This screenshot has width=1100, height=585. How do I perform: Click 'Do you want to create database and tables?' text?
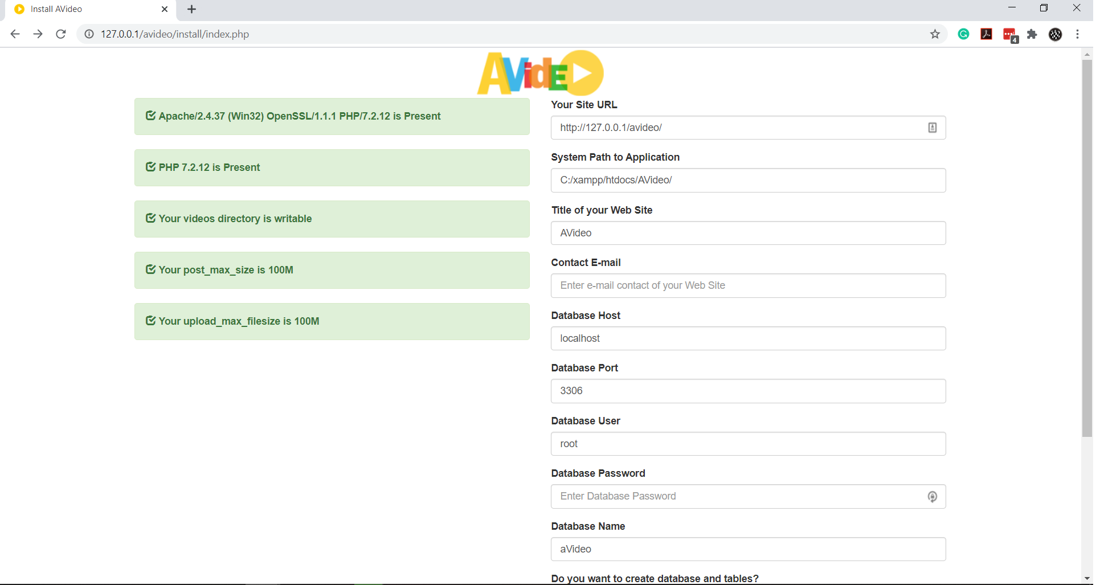655,579
